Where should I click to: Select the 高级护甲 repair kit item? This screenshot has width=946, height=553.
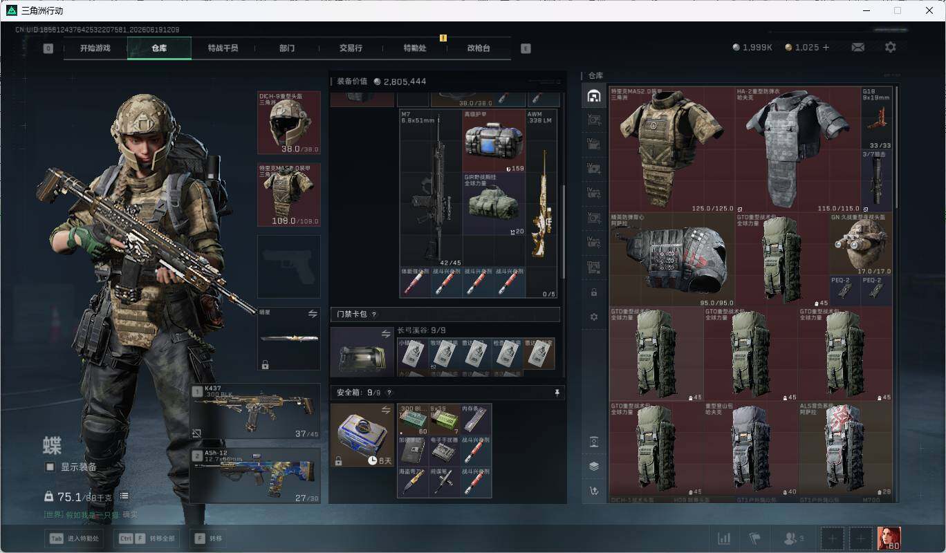pyautogui.click(x=494, y=140)
